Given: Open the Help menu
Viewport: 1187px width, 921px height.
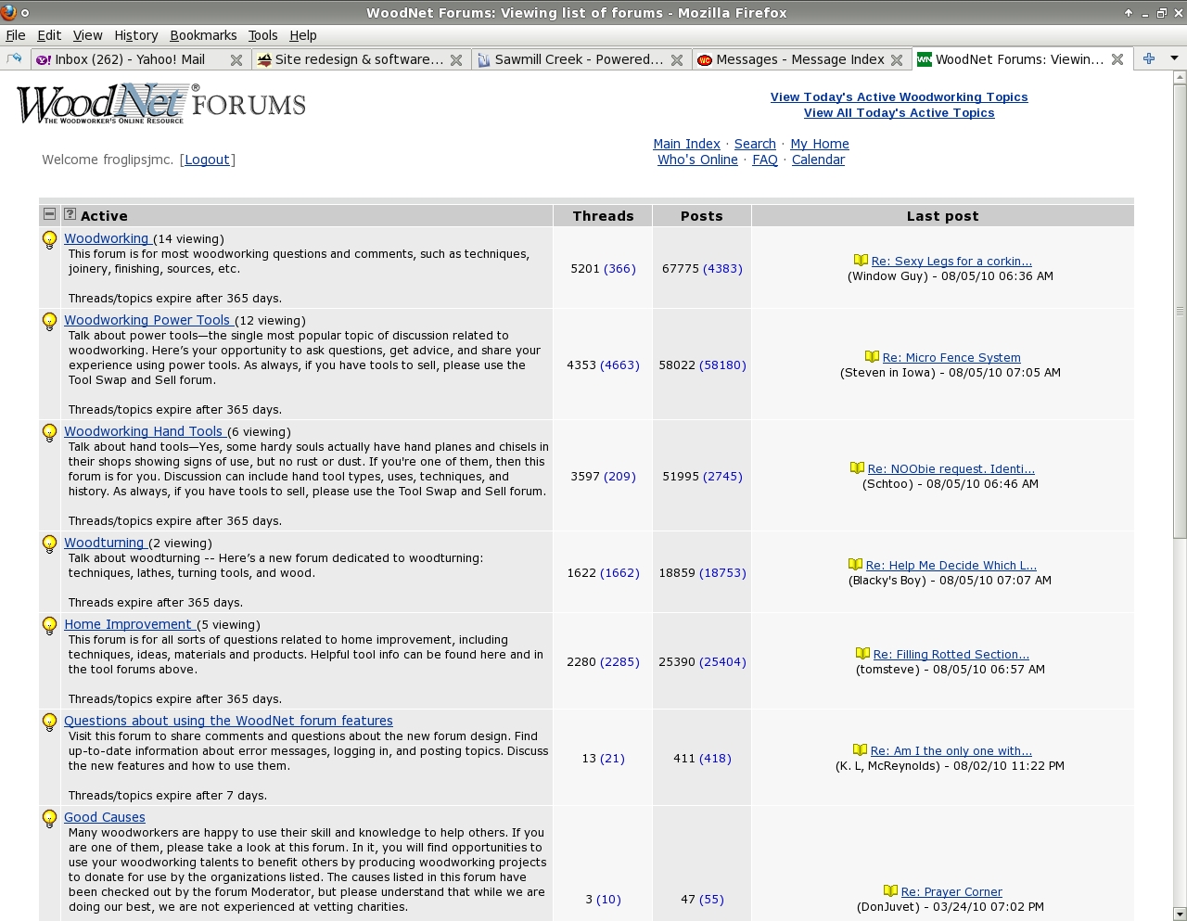Looking at the screenshot, I should (303, 35).
